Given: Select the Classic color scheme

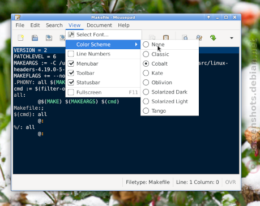Looking at the screenshot, I should 169,54.
